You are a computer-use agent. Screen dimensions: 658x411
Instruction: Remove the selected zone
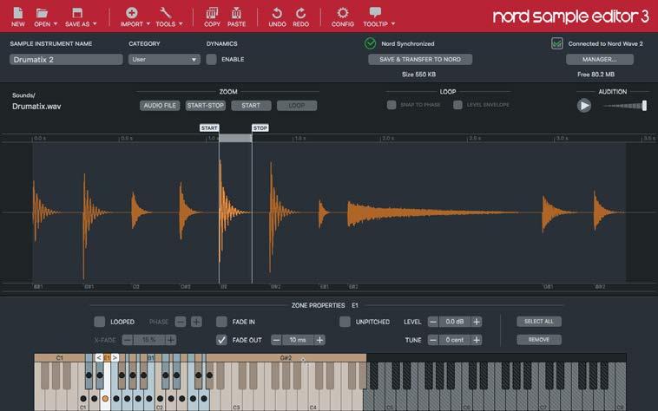[539, 339]
